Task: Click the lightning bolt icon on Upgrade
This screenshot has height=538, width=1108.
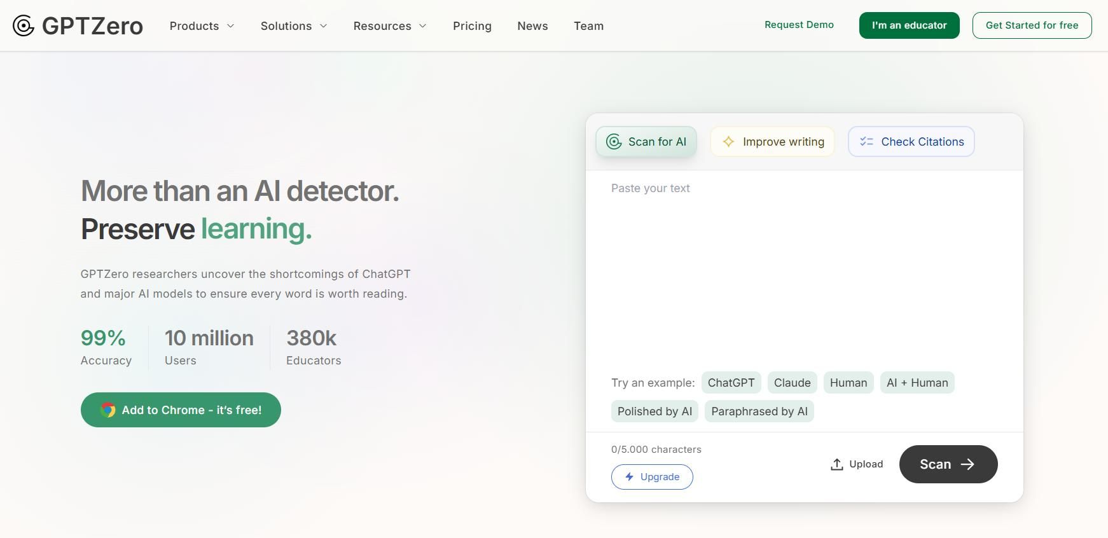Action: [629, 477]
